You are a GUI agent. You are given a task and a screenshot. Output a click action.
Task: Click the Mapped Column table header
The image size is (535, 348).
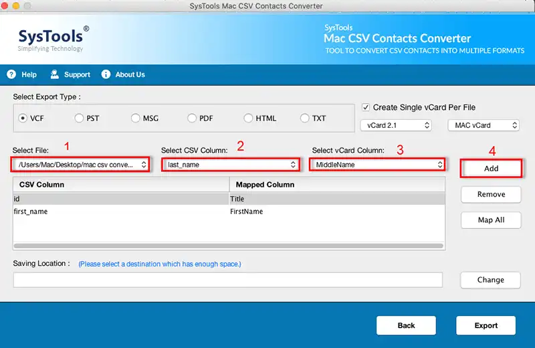coord(337,185)
